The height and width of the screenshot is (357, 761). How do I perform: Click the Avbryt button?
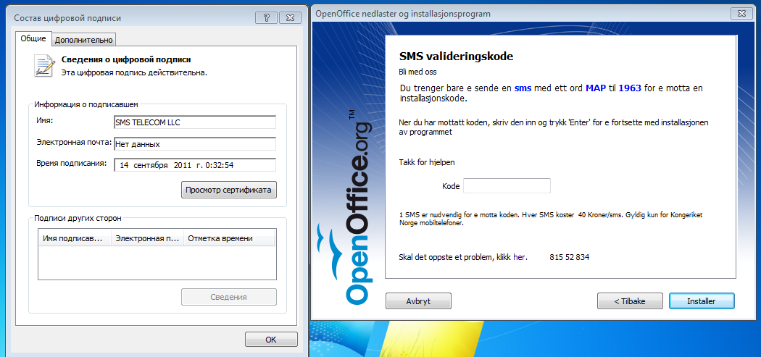[418, 301]
